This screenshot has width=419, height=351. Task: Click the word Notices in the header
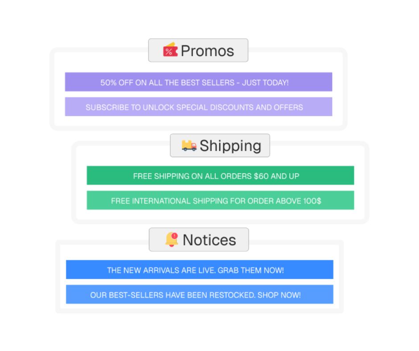click(x=209, y=240)
